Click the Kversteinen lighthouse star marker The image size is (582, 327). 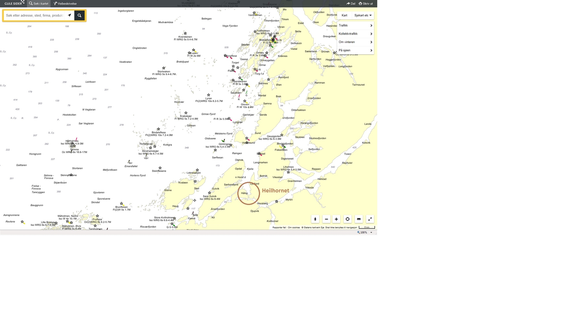pyautogui.click(x=185, y=34)
